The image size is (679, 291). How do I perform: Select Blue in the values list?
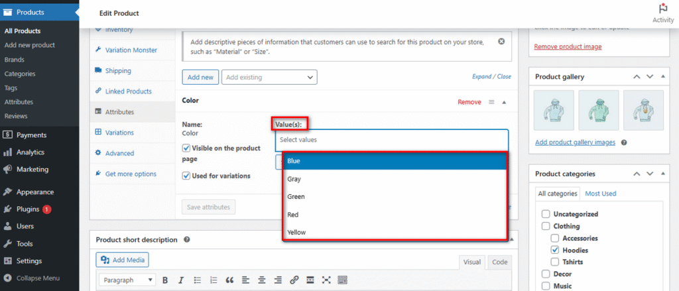[x=395, y=160]
